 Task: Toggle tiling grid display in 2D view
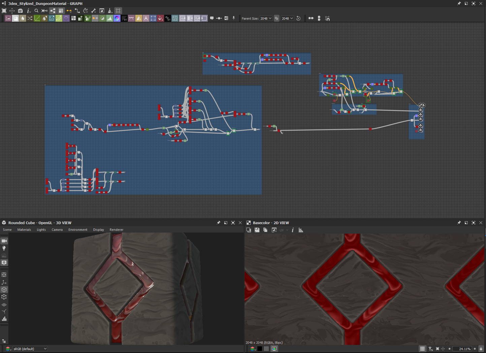coord(422,349)
